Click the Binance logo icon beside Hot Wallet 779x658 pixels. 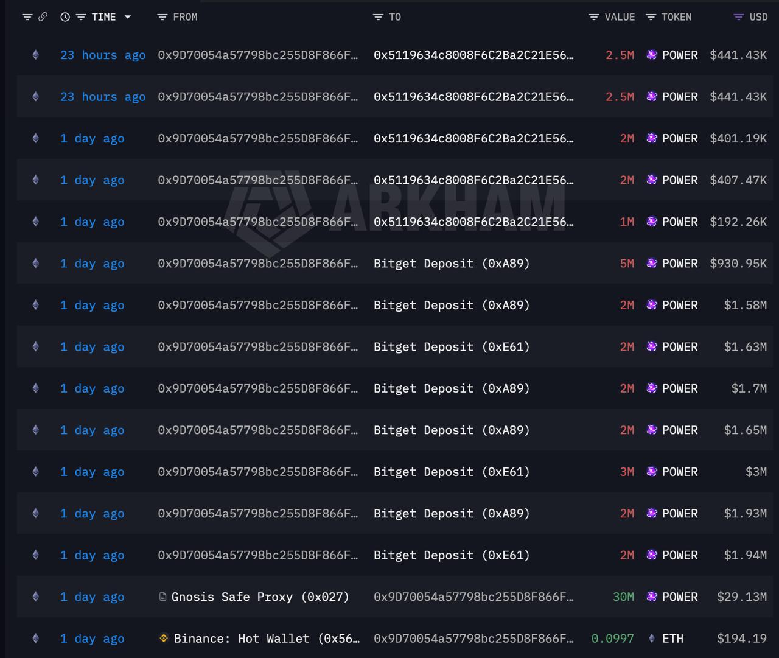coord(163,639)
